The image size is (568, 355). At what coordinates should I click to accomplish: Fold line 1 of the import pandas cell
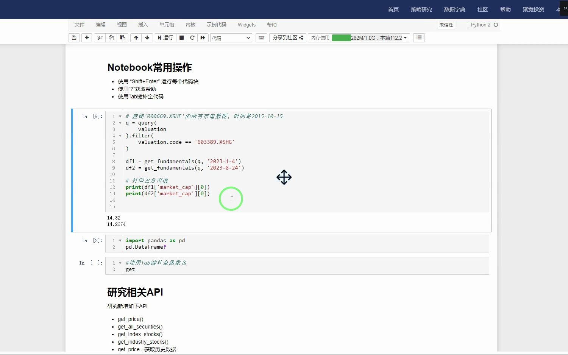[x=120, y=241]
